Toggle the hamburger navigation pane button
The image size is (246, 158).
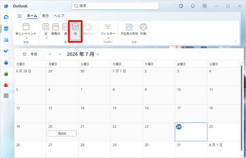[x=20, y=16]
